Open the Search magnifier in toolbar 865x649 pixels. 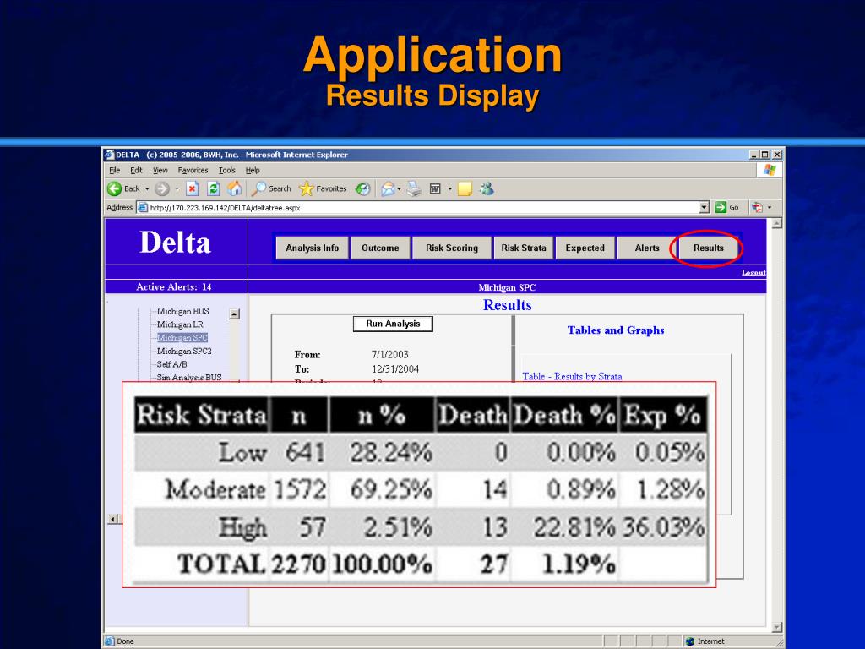coord(258,188)
